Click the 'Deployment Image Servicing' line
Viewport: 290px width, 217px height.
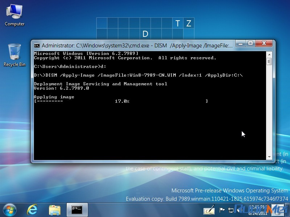tap(101, 84)
